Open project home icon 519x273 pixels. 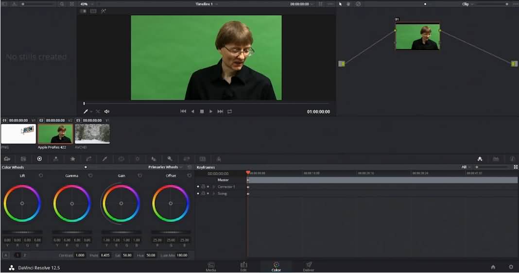493,267
